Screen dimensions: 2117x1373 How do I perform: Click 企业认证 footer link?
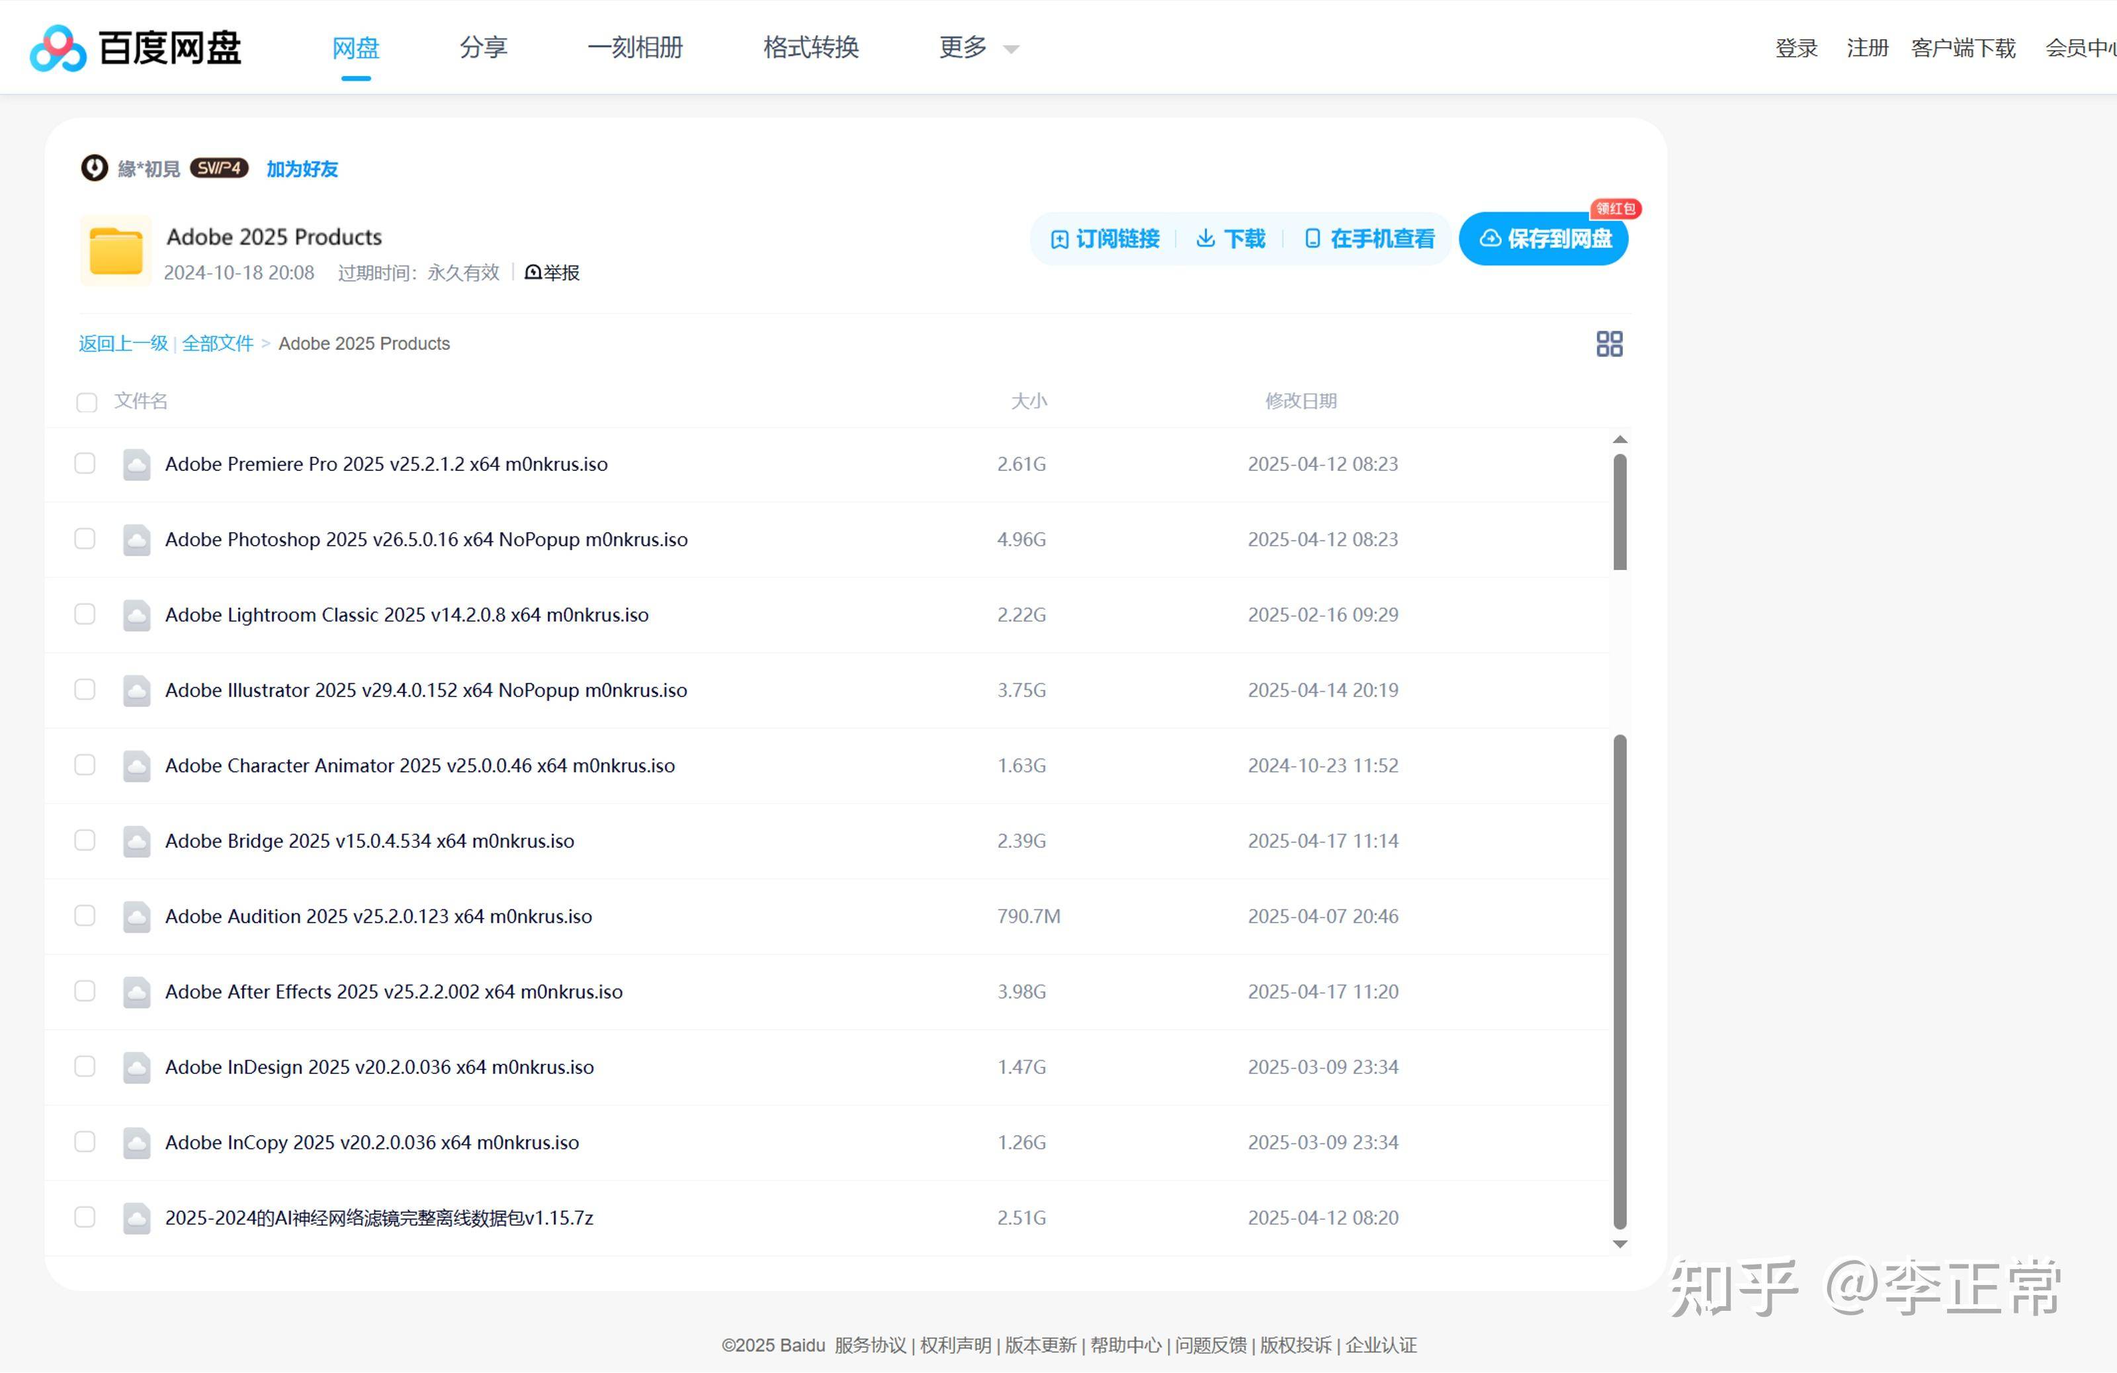1381,1345
